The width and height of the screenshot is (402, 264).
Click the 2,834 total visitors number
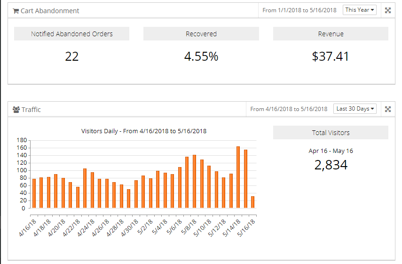(x=331, y=165)
